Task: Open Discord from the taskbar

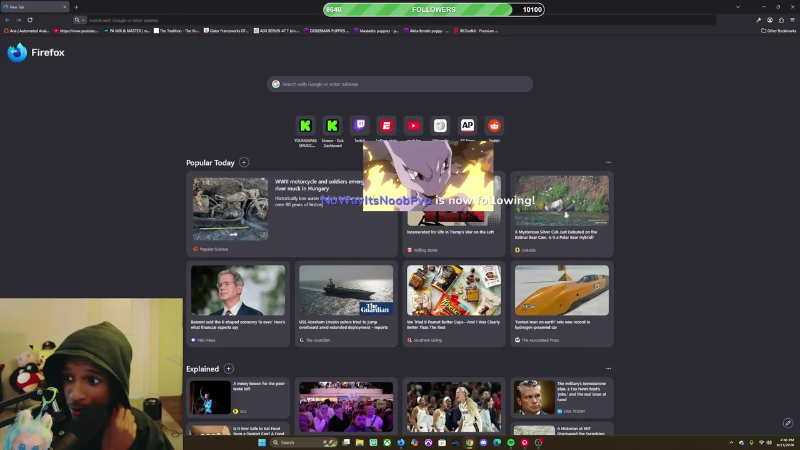Action: [x=483, y=442]
